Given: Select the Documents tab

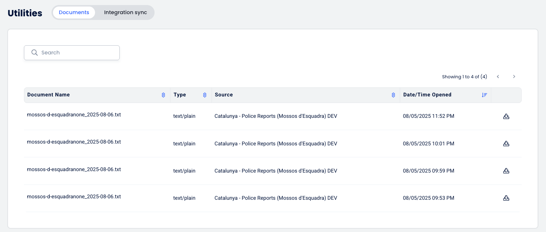Looking at the screenshot, I should [74, 12].
